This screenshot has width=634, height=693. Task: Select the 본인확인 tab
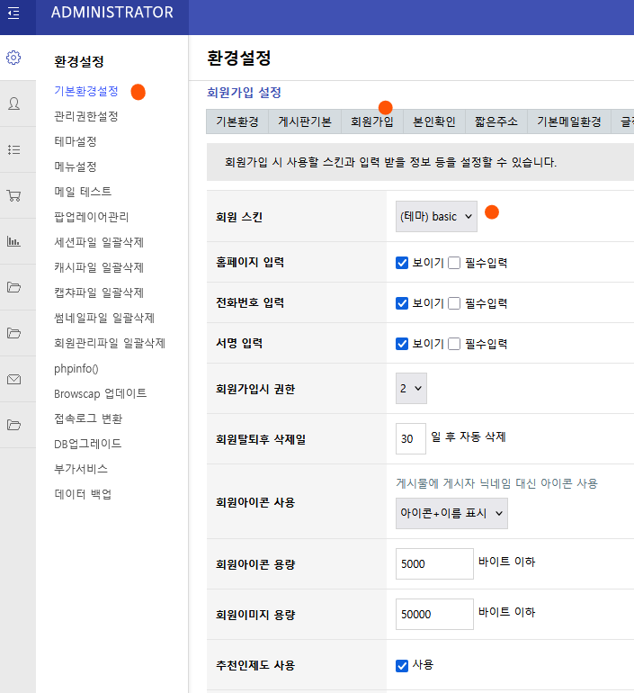click(x=433, y=121)
